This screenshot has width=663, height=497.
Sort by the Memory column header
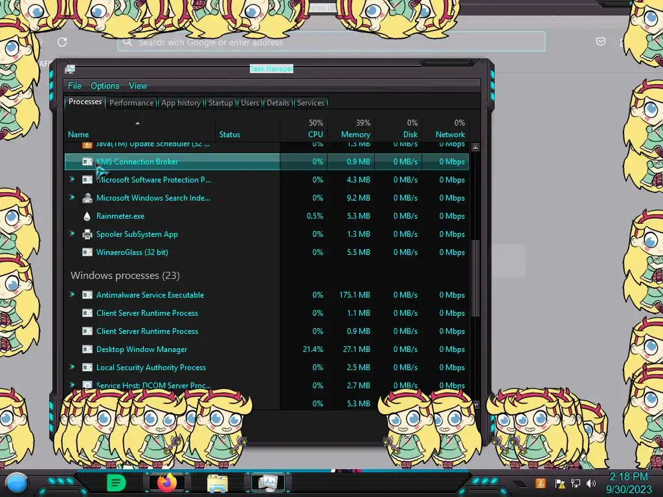pos(350,129)
